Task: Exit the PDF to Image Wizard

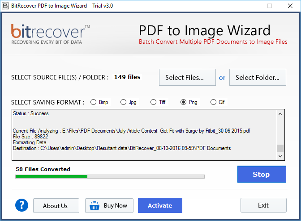Action: [263, 205]
